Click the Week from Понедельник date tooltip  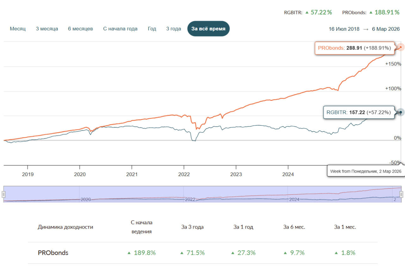[366, 171]
